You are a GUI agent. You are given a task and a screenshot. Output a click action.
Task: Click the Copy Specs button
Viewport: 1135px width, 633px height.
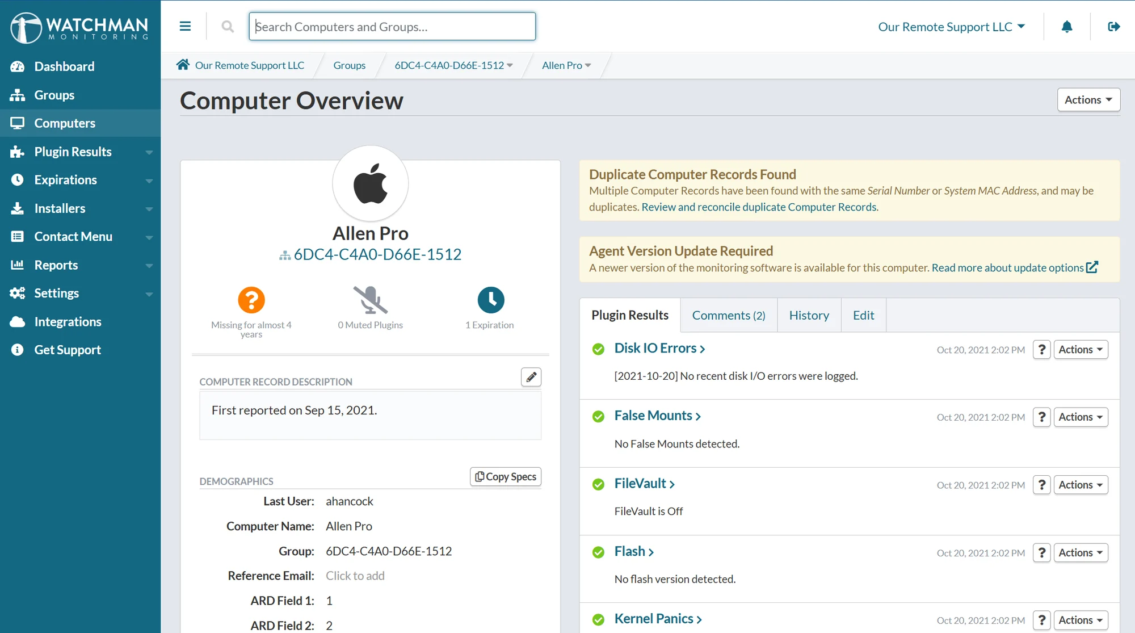(506, 477)
